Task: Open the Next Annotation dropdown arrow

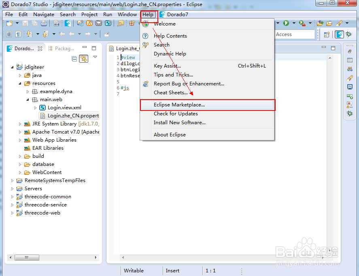Action: [x=38, y=34]
